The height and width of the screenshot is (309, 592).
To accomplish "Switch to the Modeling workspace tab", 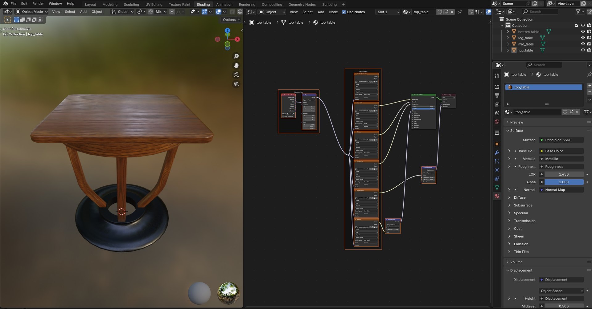I will point(110,4).
